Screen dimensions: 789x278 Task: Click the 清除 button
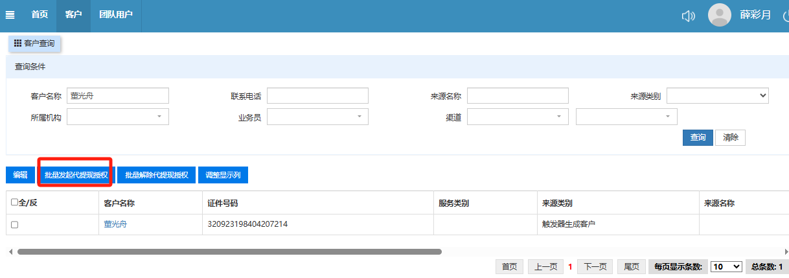[x=730, y=137]
